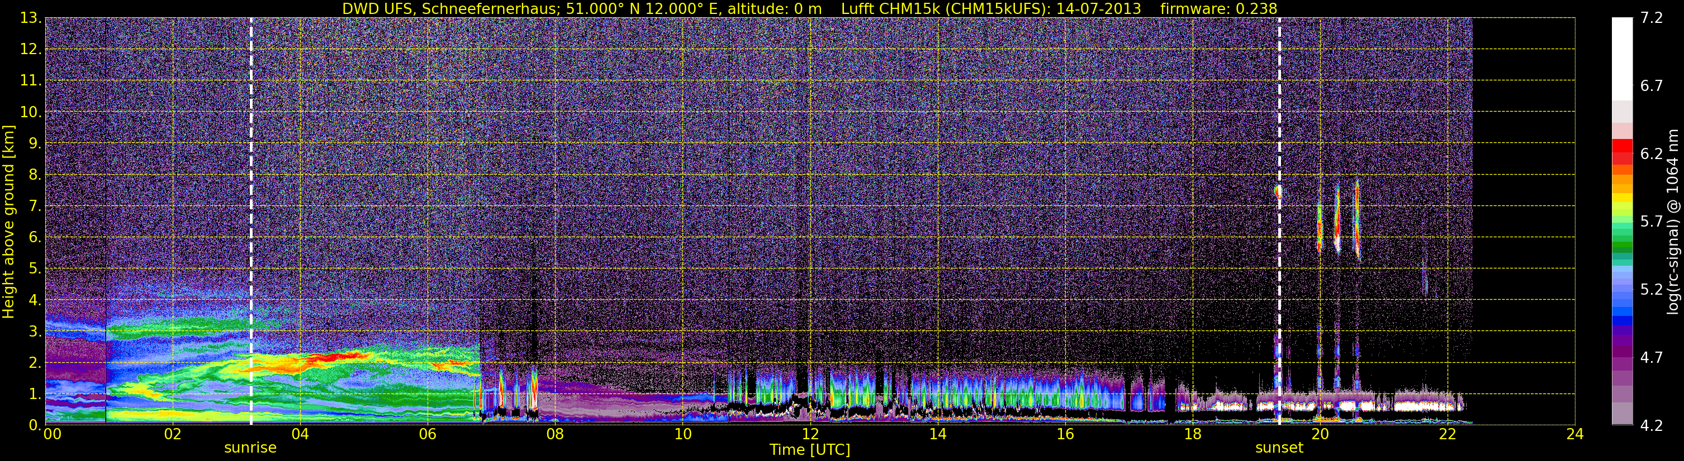Click the height axis tick label '10.'
Screen dimensions: 1684x461
tap(31, 112)
